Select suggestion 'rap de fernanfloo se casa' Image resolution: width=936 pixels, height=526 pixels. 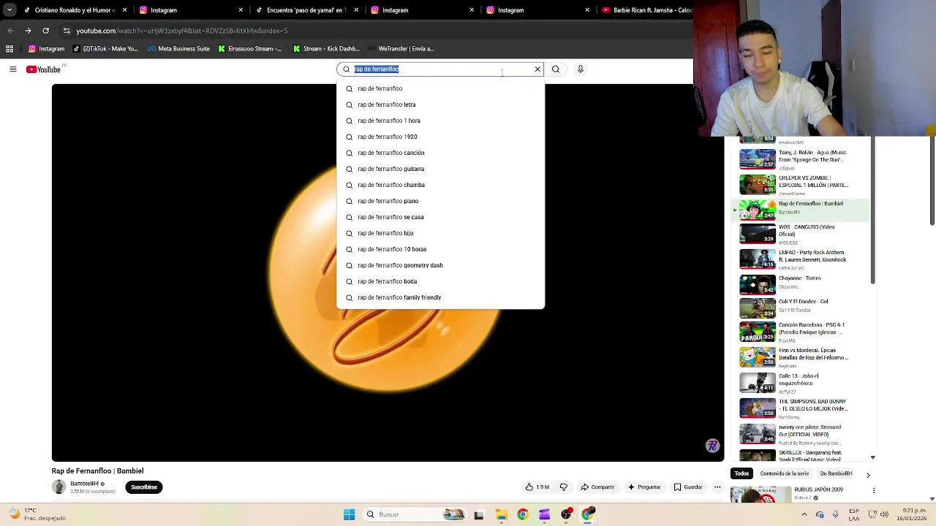point(440,217)
